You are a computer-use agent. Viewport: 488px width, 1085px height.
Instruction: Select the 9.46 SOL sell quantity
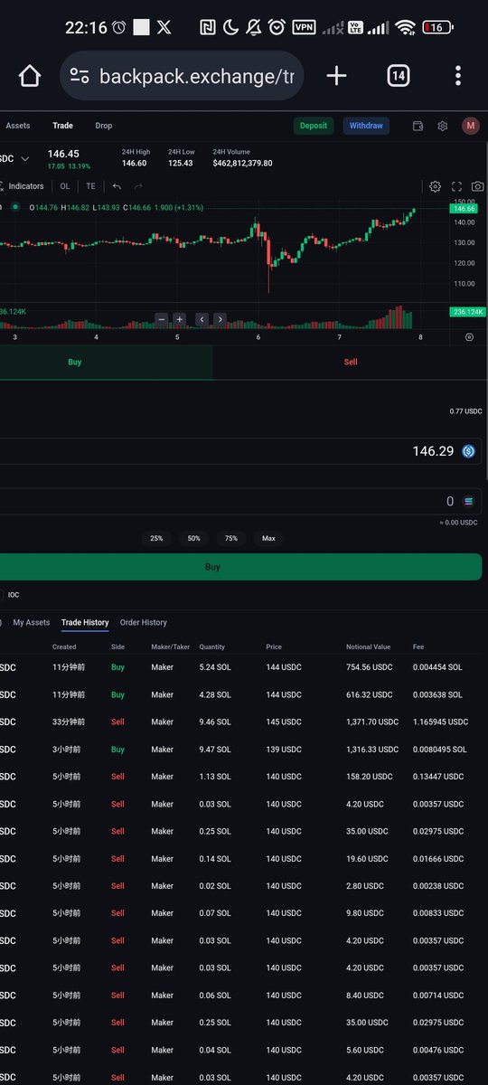tap(215, 722)
